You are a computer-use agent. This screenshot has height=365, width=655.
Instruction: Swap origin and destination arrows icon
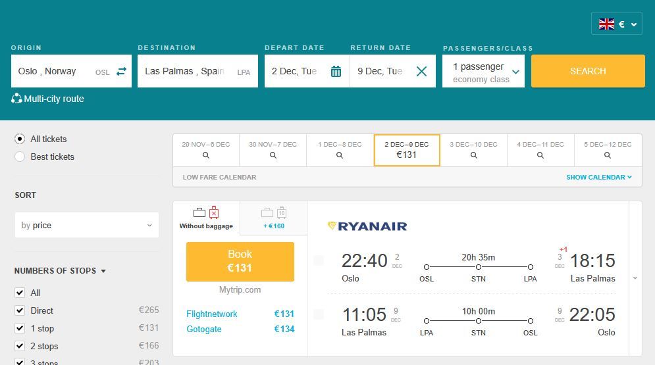click(x=121, y=71)
